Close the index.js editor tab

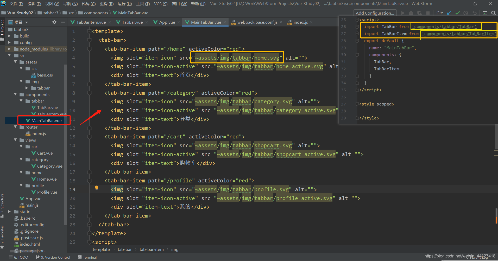pos(311,22)
